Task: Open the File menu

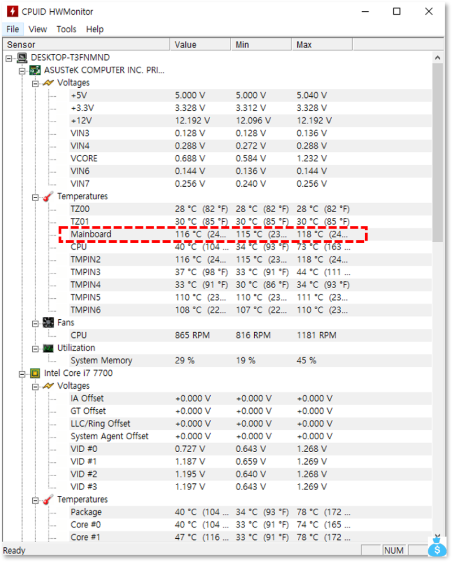Action: pyautogui.click(x=13, y=29)
